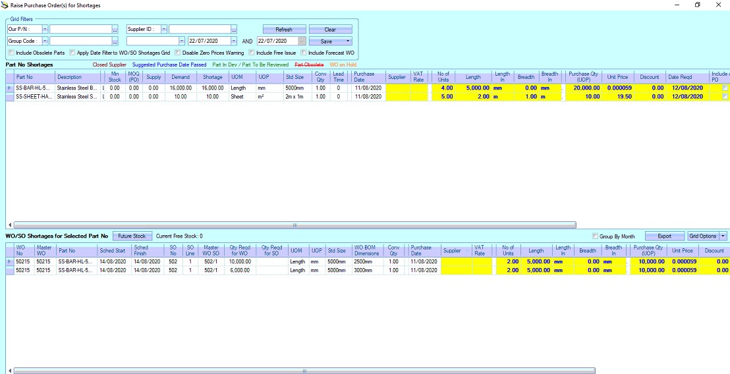Open the Grid Options dropdown arrow
Viewport: 730px width, 374px height.
(723, 236)
